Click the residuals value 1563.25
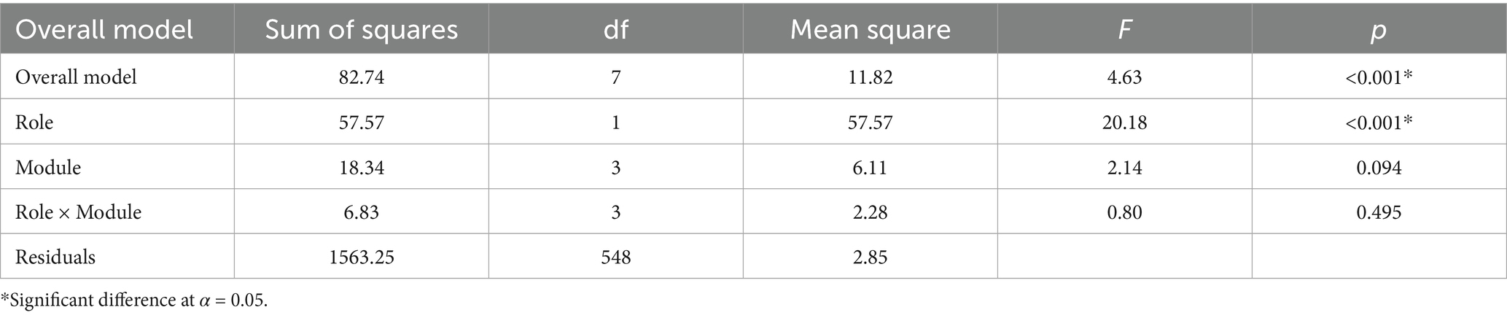This screenshot has height=318, width=1507. pyautogui.click(x=361, y=257)
